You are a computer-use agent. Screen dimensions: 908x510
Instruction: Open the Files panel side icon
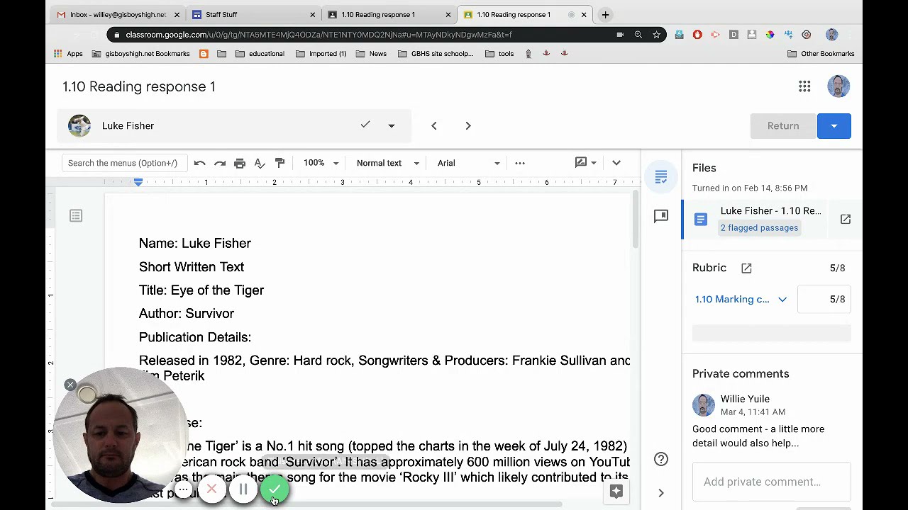661,176
